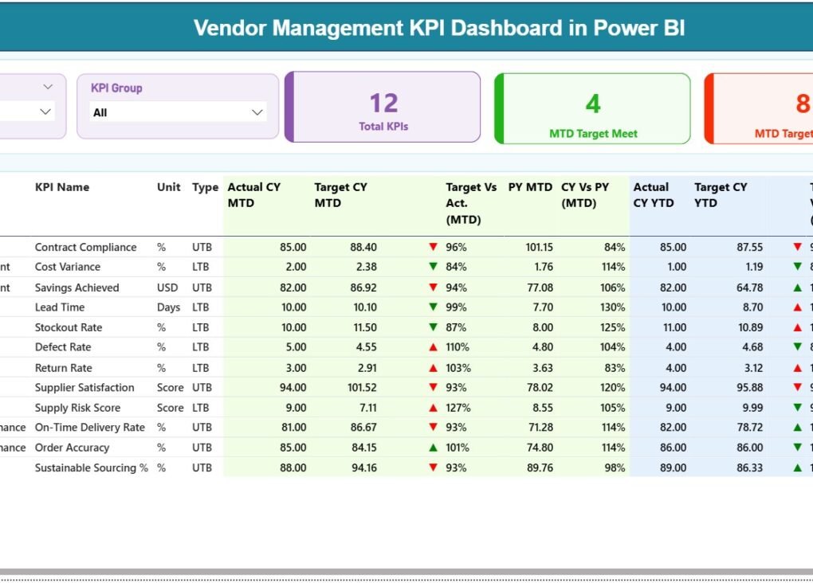Click the red down-triangle beside Supplier Satisfaction 93%
The height and width of the screenshot is (583, 813).
coord(433,388)
